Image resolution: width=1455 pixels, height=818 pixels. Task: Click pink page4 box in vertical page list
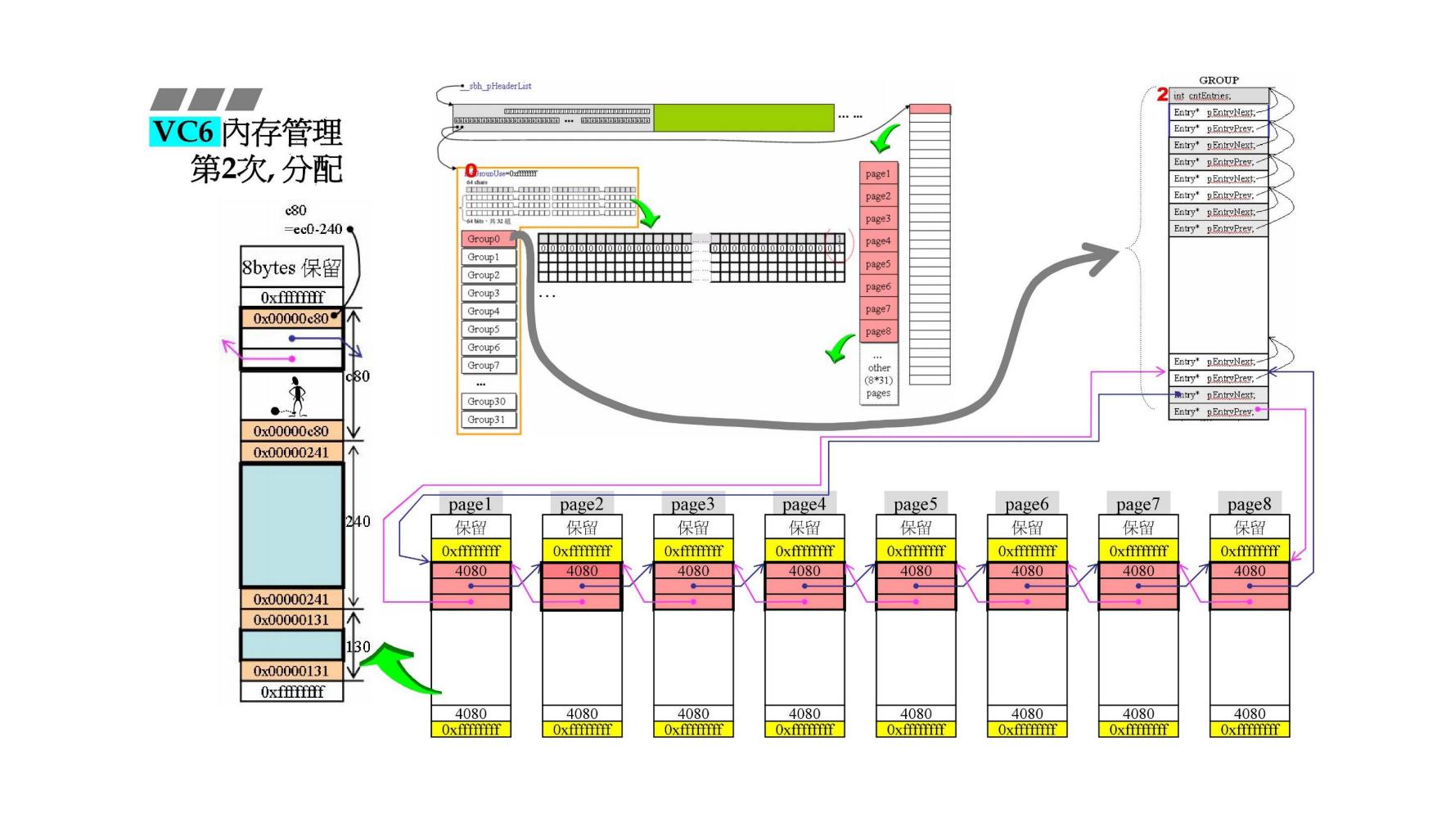(878, 241)
